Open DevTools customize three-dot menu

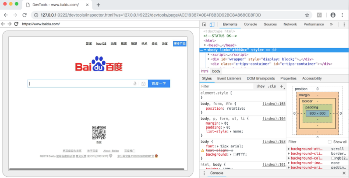point(345,24)
